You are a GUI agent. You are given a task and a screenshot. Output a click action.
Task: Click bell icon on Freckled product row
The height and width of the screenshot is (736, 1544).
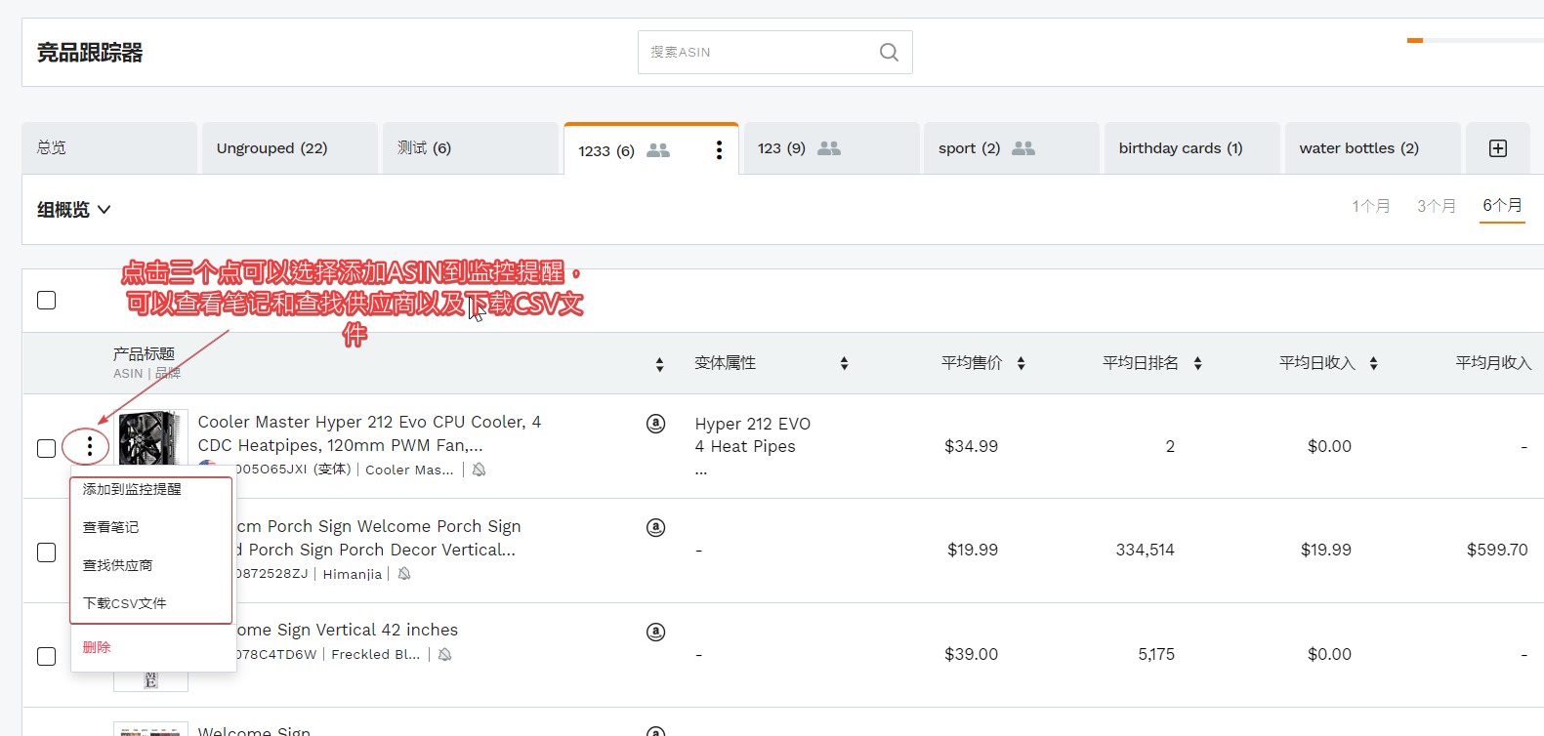[444, 655]
